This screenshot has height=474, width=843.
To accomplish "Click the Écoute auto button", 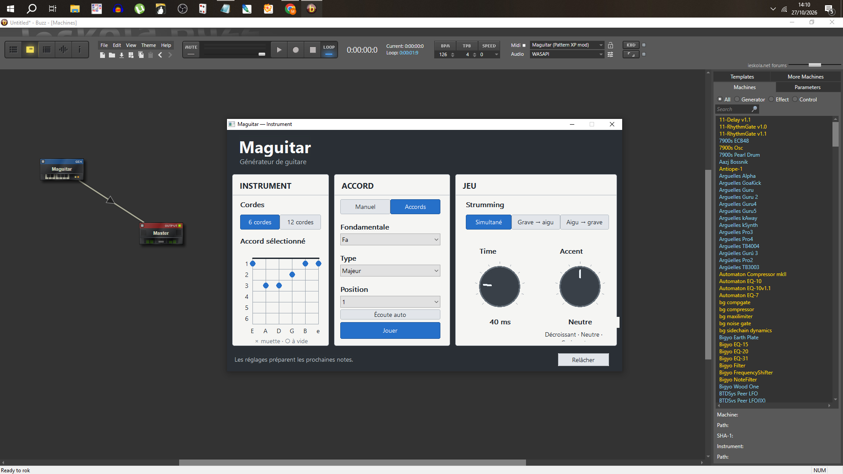I will 390,315.
